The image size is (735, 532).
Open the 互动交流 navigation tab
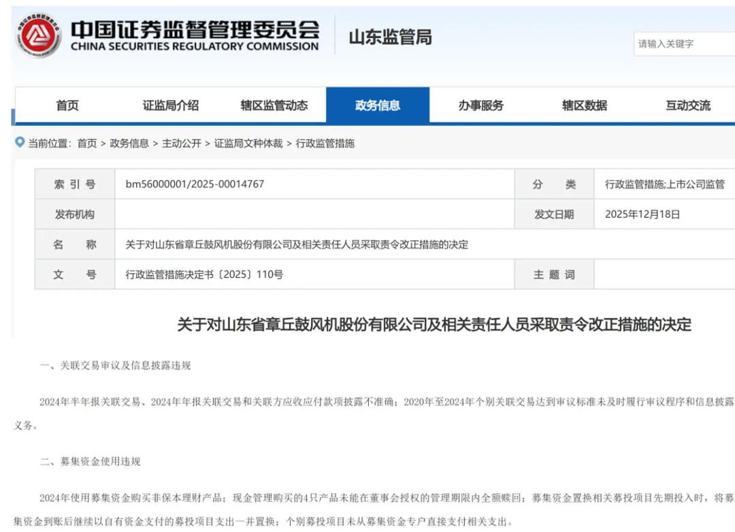687,105
